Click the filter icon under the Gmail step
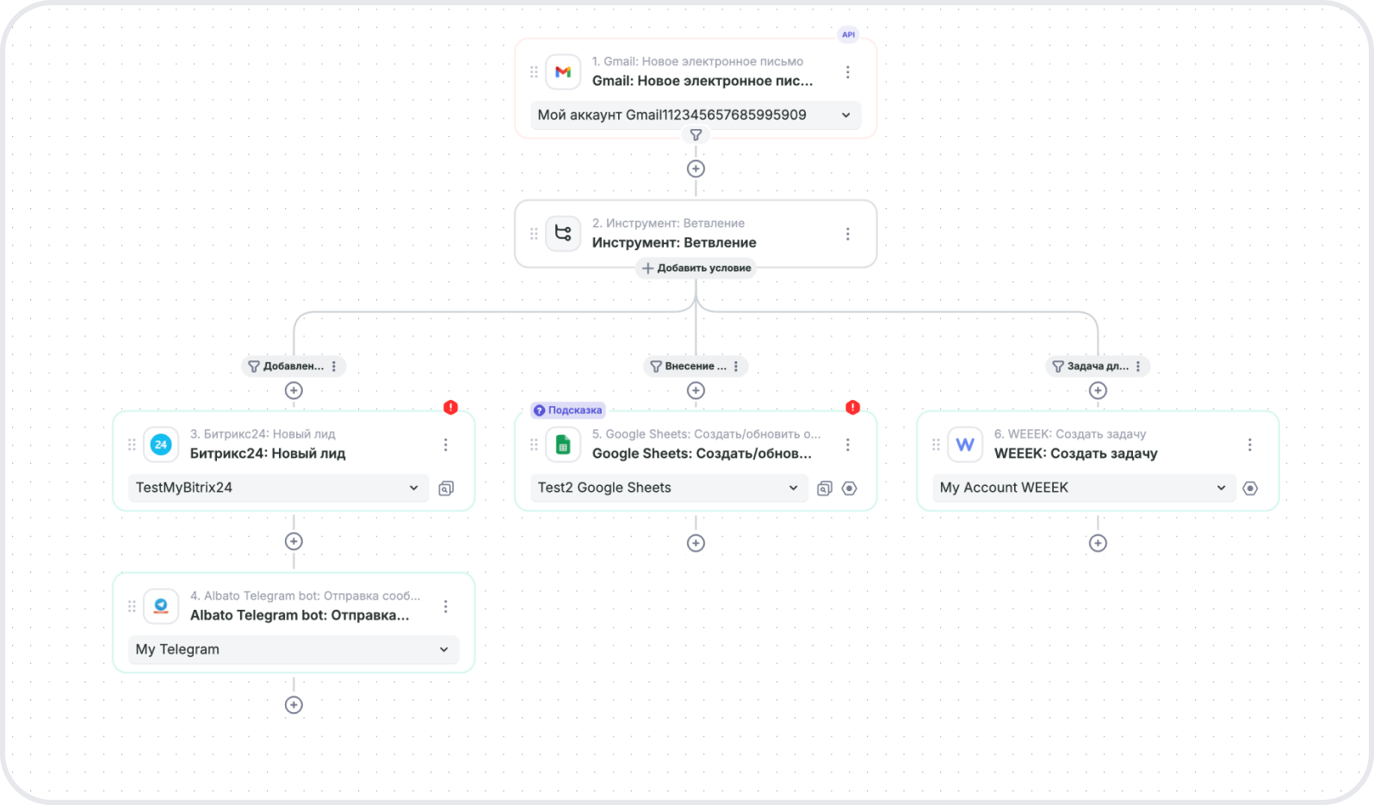The image size is (1374, 805). pyautogui.click(x=696, y=135)
